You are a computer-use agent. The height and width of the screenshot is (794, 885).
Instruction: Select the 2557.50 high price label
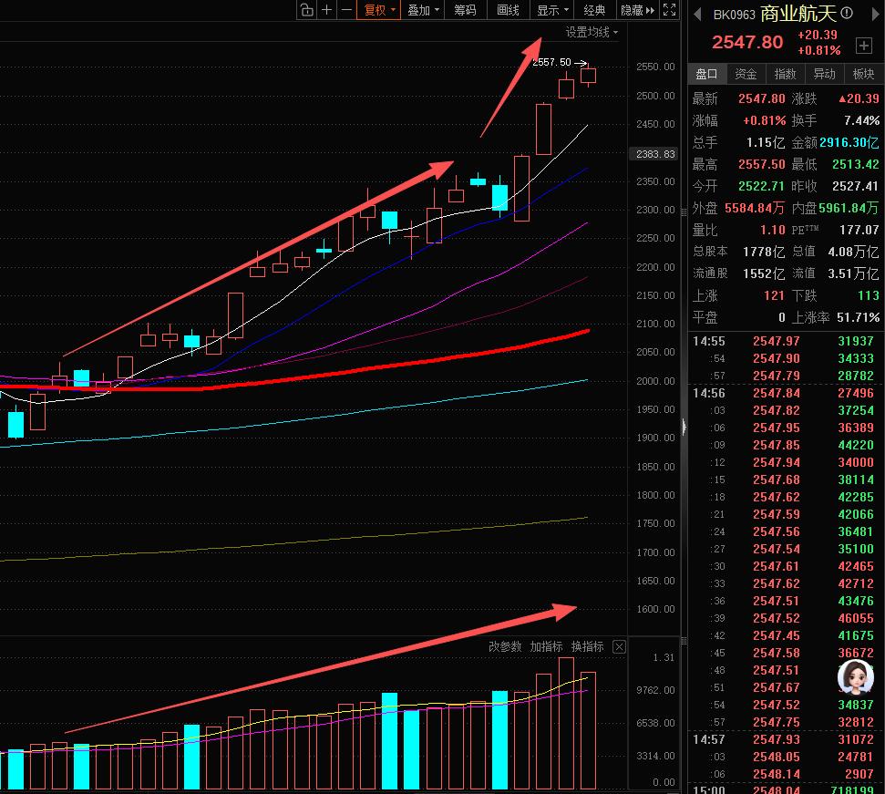click(551, 62)
